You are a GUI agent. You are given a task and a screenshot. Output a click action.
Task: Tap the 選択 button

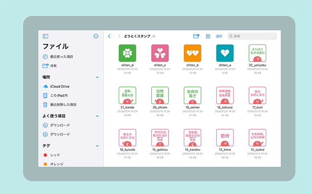[219, 36]
